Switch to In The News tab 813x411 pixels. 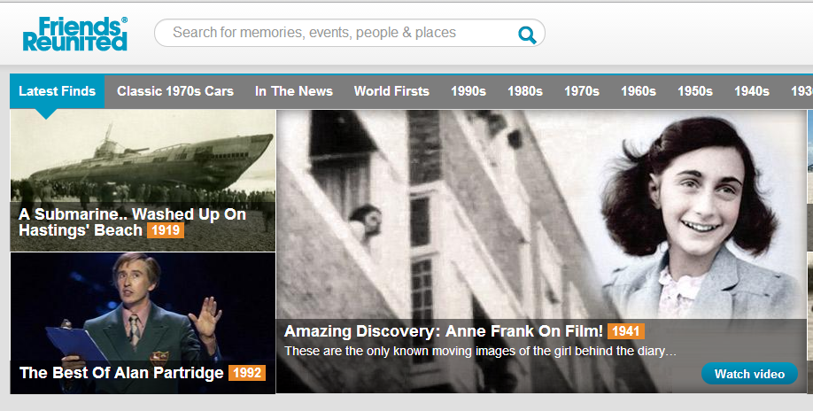point(294,91)
